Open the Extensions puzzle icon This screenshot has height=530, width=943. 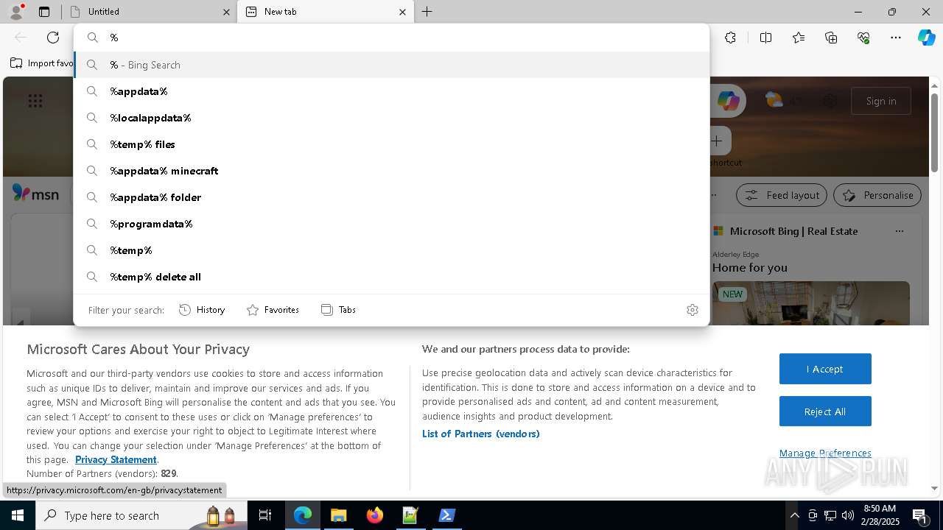click(x=730, y=38)
